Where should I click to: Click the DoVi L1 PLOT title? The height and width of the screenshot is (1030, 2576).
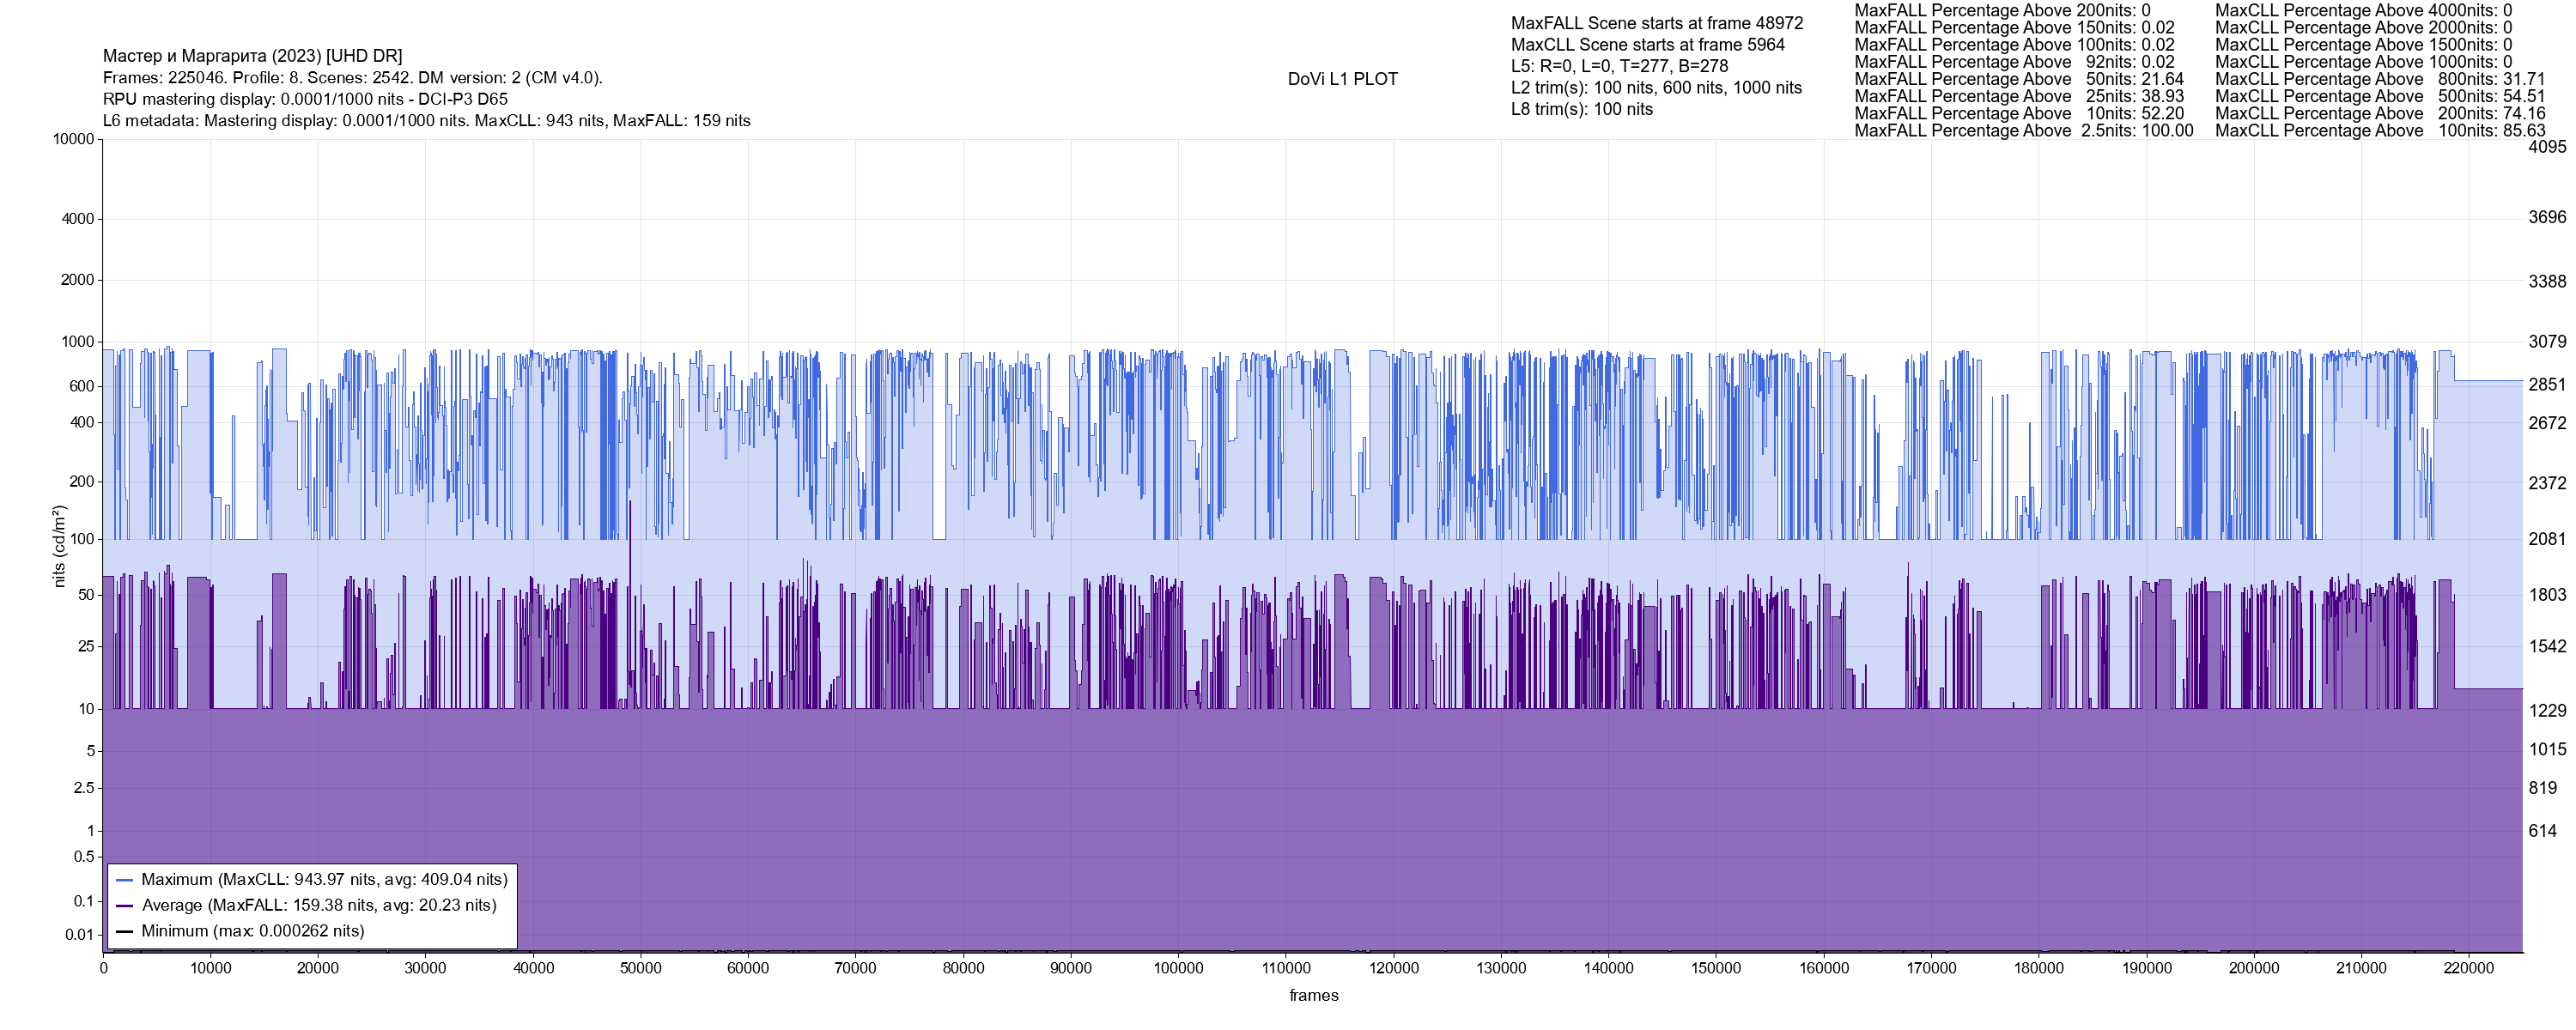(x=1342, y=79)
